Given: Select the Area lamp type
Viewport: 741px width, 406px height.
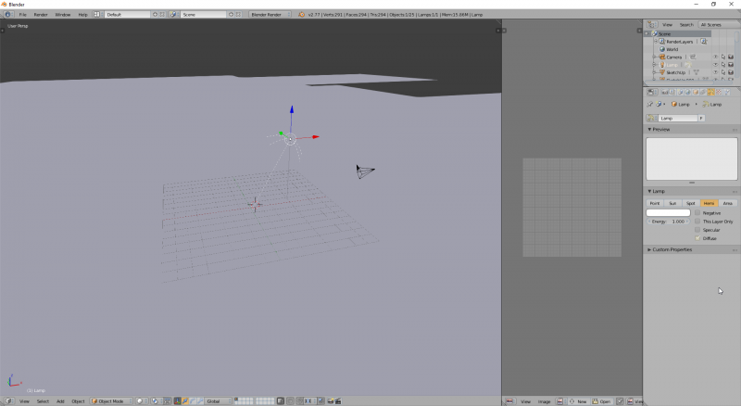Looking at the screenshot, I should coord(727,202).
